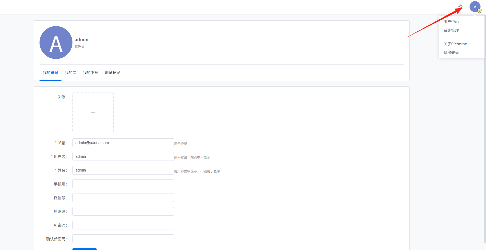This screenshot has width=486, height=250.
Task: Switch to the 我的账号 tab
Action: (x=50, y=73)
